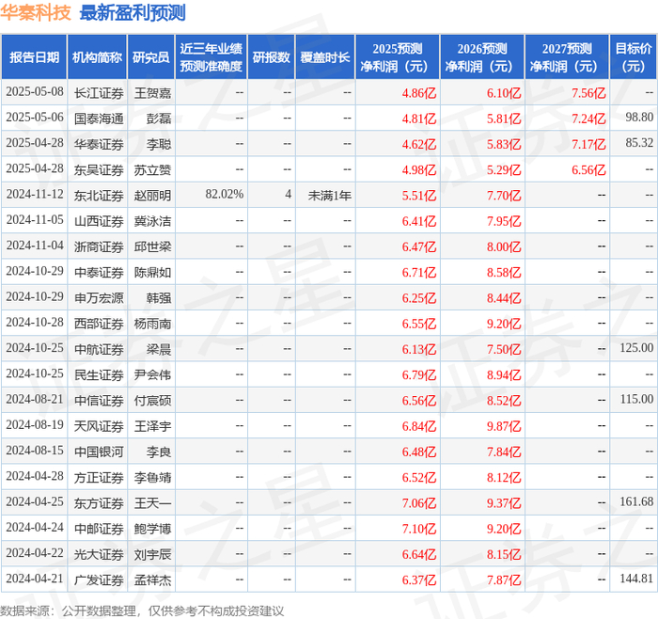The width and height of the screenshot is (658, 619).
Task: Click the 2027预测净利润 column header
Action: pyautogui.click(x=567, y=57)
